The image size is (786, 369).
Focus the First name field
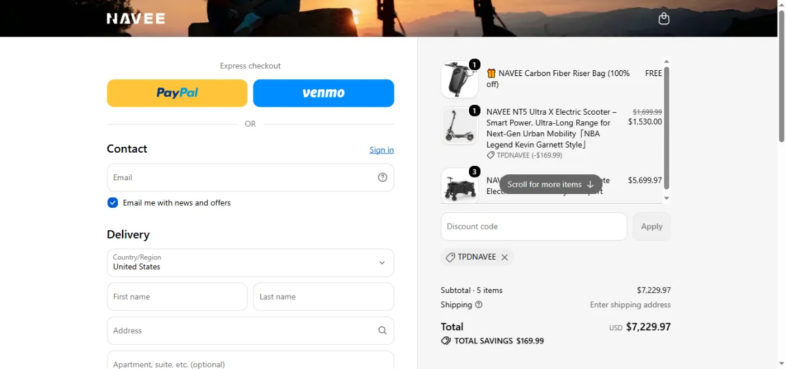coord(177,296)
